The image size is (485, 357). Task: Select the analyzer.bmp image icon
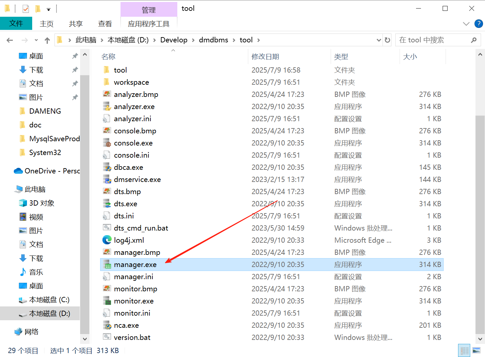pos(107,94)
